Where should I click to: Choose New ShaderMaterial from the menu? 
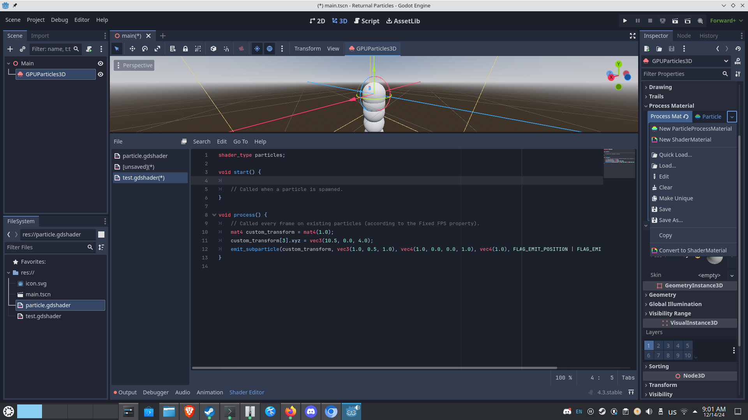point(685,140)
